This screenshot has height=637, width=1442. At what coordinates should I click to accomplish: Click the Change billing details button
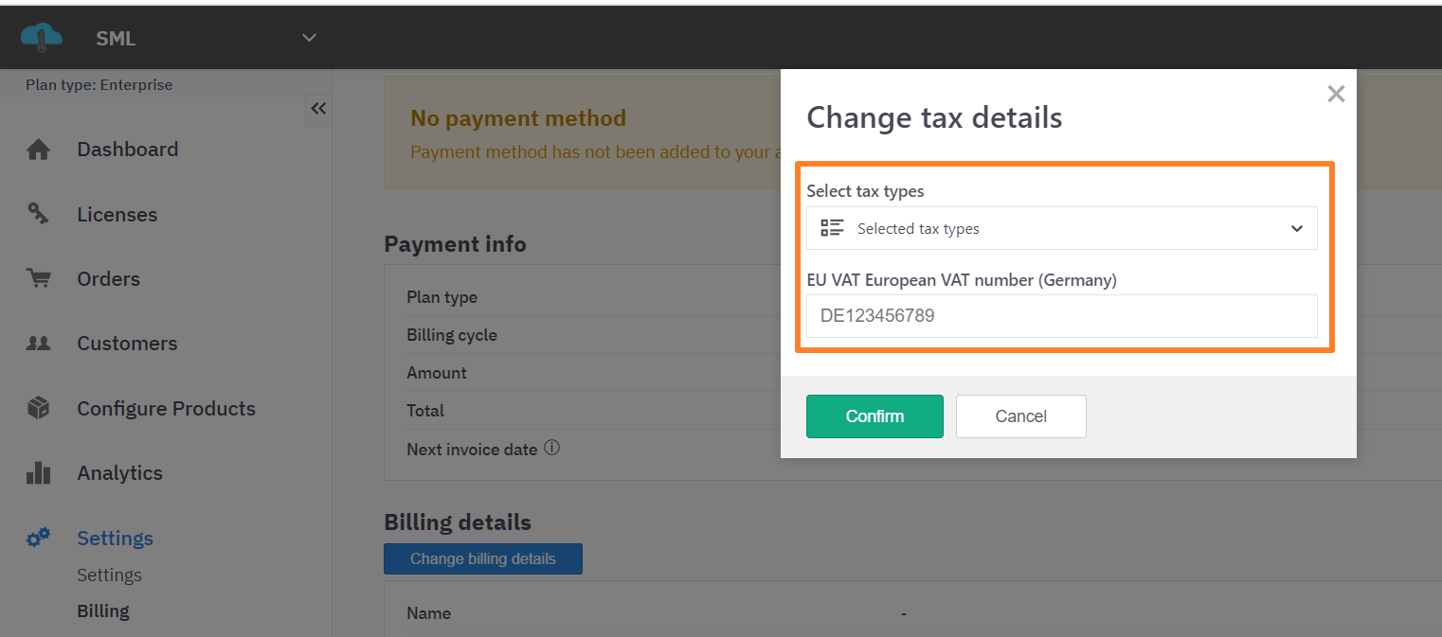[482, 558]
